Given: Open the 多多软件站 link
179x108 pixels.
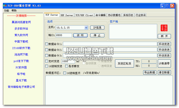Looking at the screenshot, I should coord(21,29).
